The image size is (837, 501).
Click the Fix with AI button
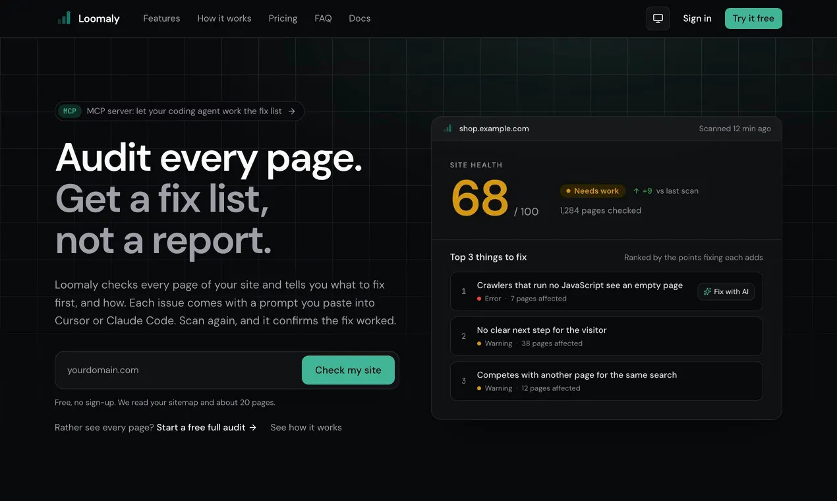[726, 291]
